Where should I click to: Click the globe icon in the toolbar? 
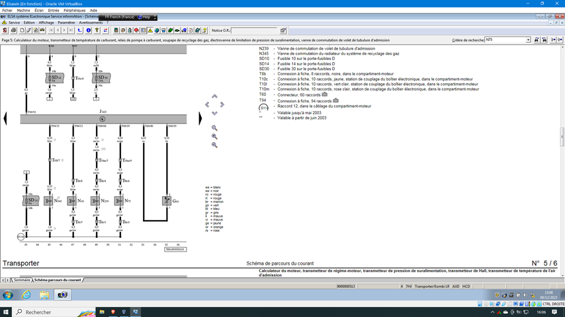157,30
